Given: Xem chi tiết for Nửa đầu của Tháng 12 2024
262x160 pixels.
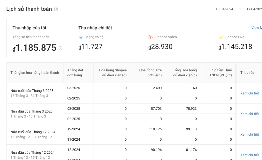Looking at the screenshot, I should coord(249,155).
